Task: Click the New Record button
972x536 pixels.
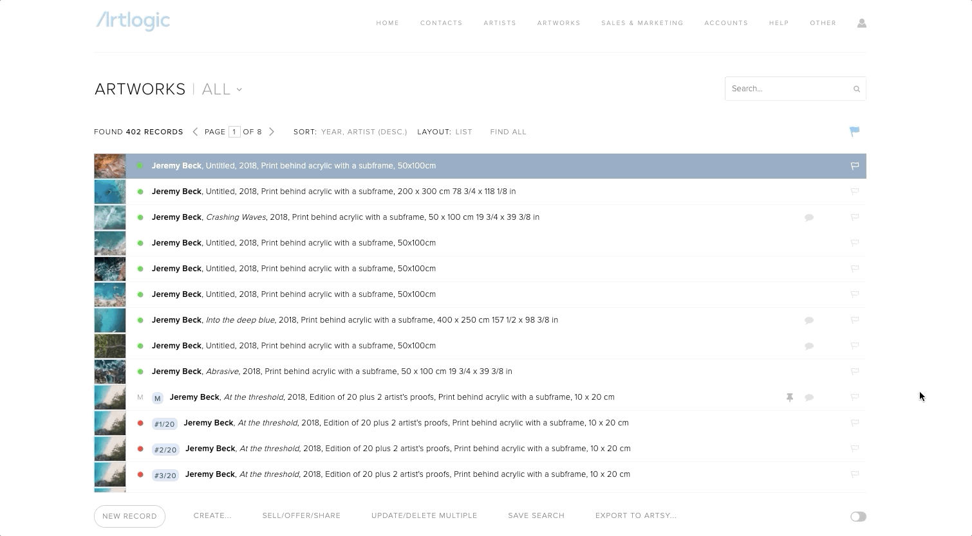Action: coord(129,516)
